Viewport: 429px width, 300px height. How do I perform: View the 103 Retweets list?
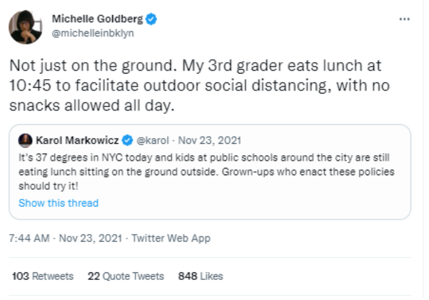pyautogui.click(x=42, y=276)
